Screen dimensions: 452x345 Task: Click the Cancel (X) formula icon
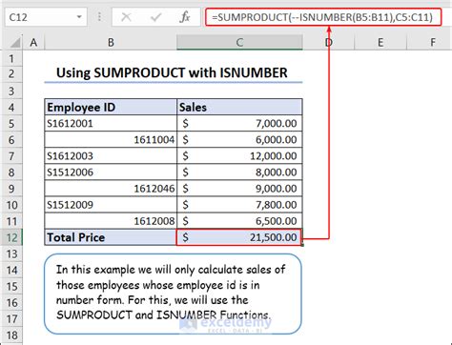click(126, 17)
